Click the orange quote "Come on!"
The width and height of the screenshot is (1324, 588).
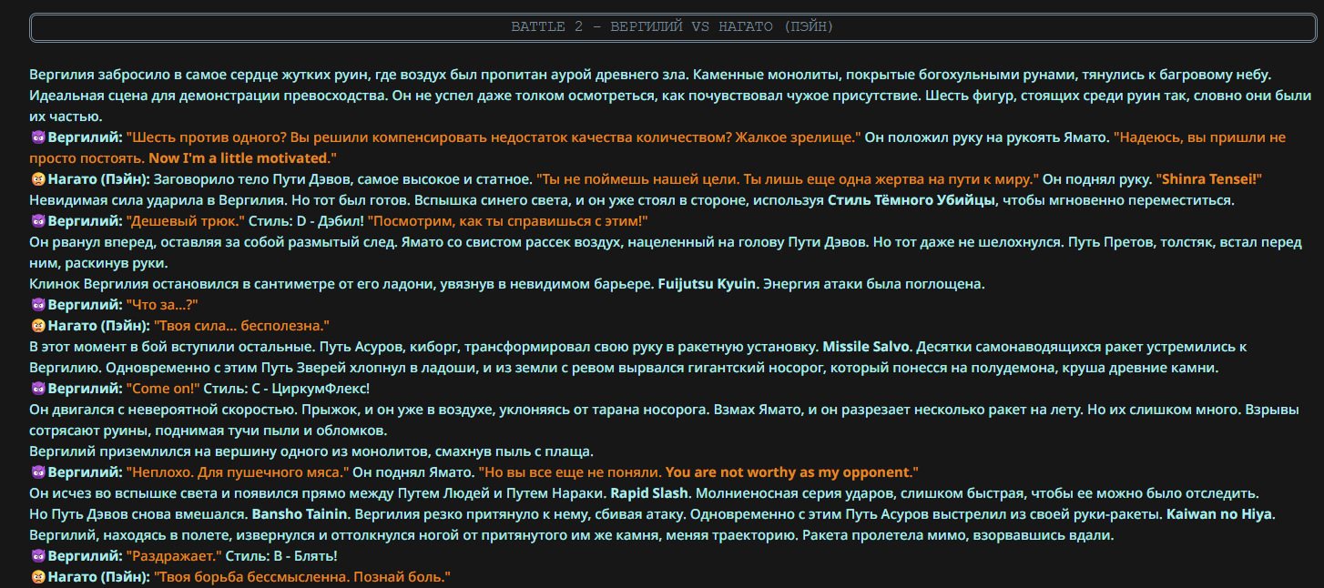pos(163,389)
